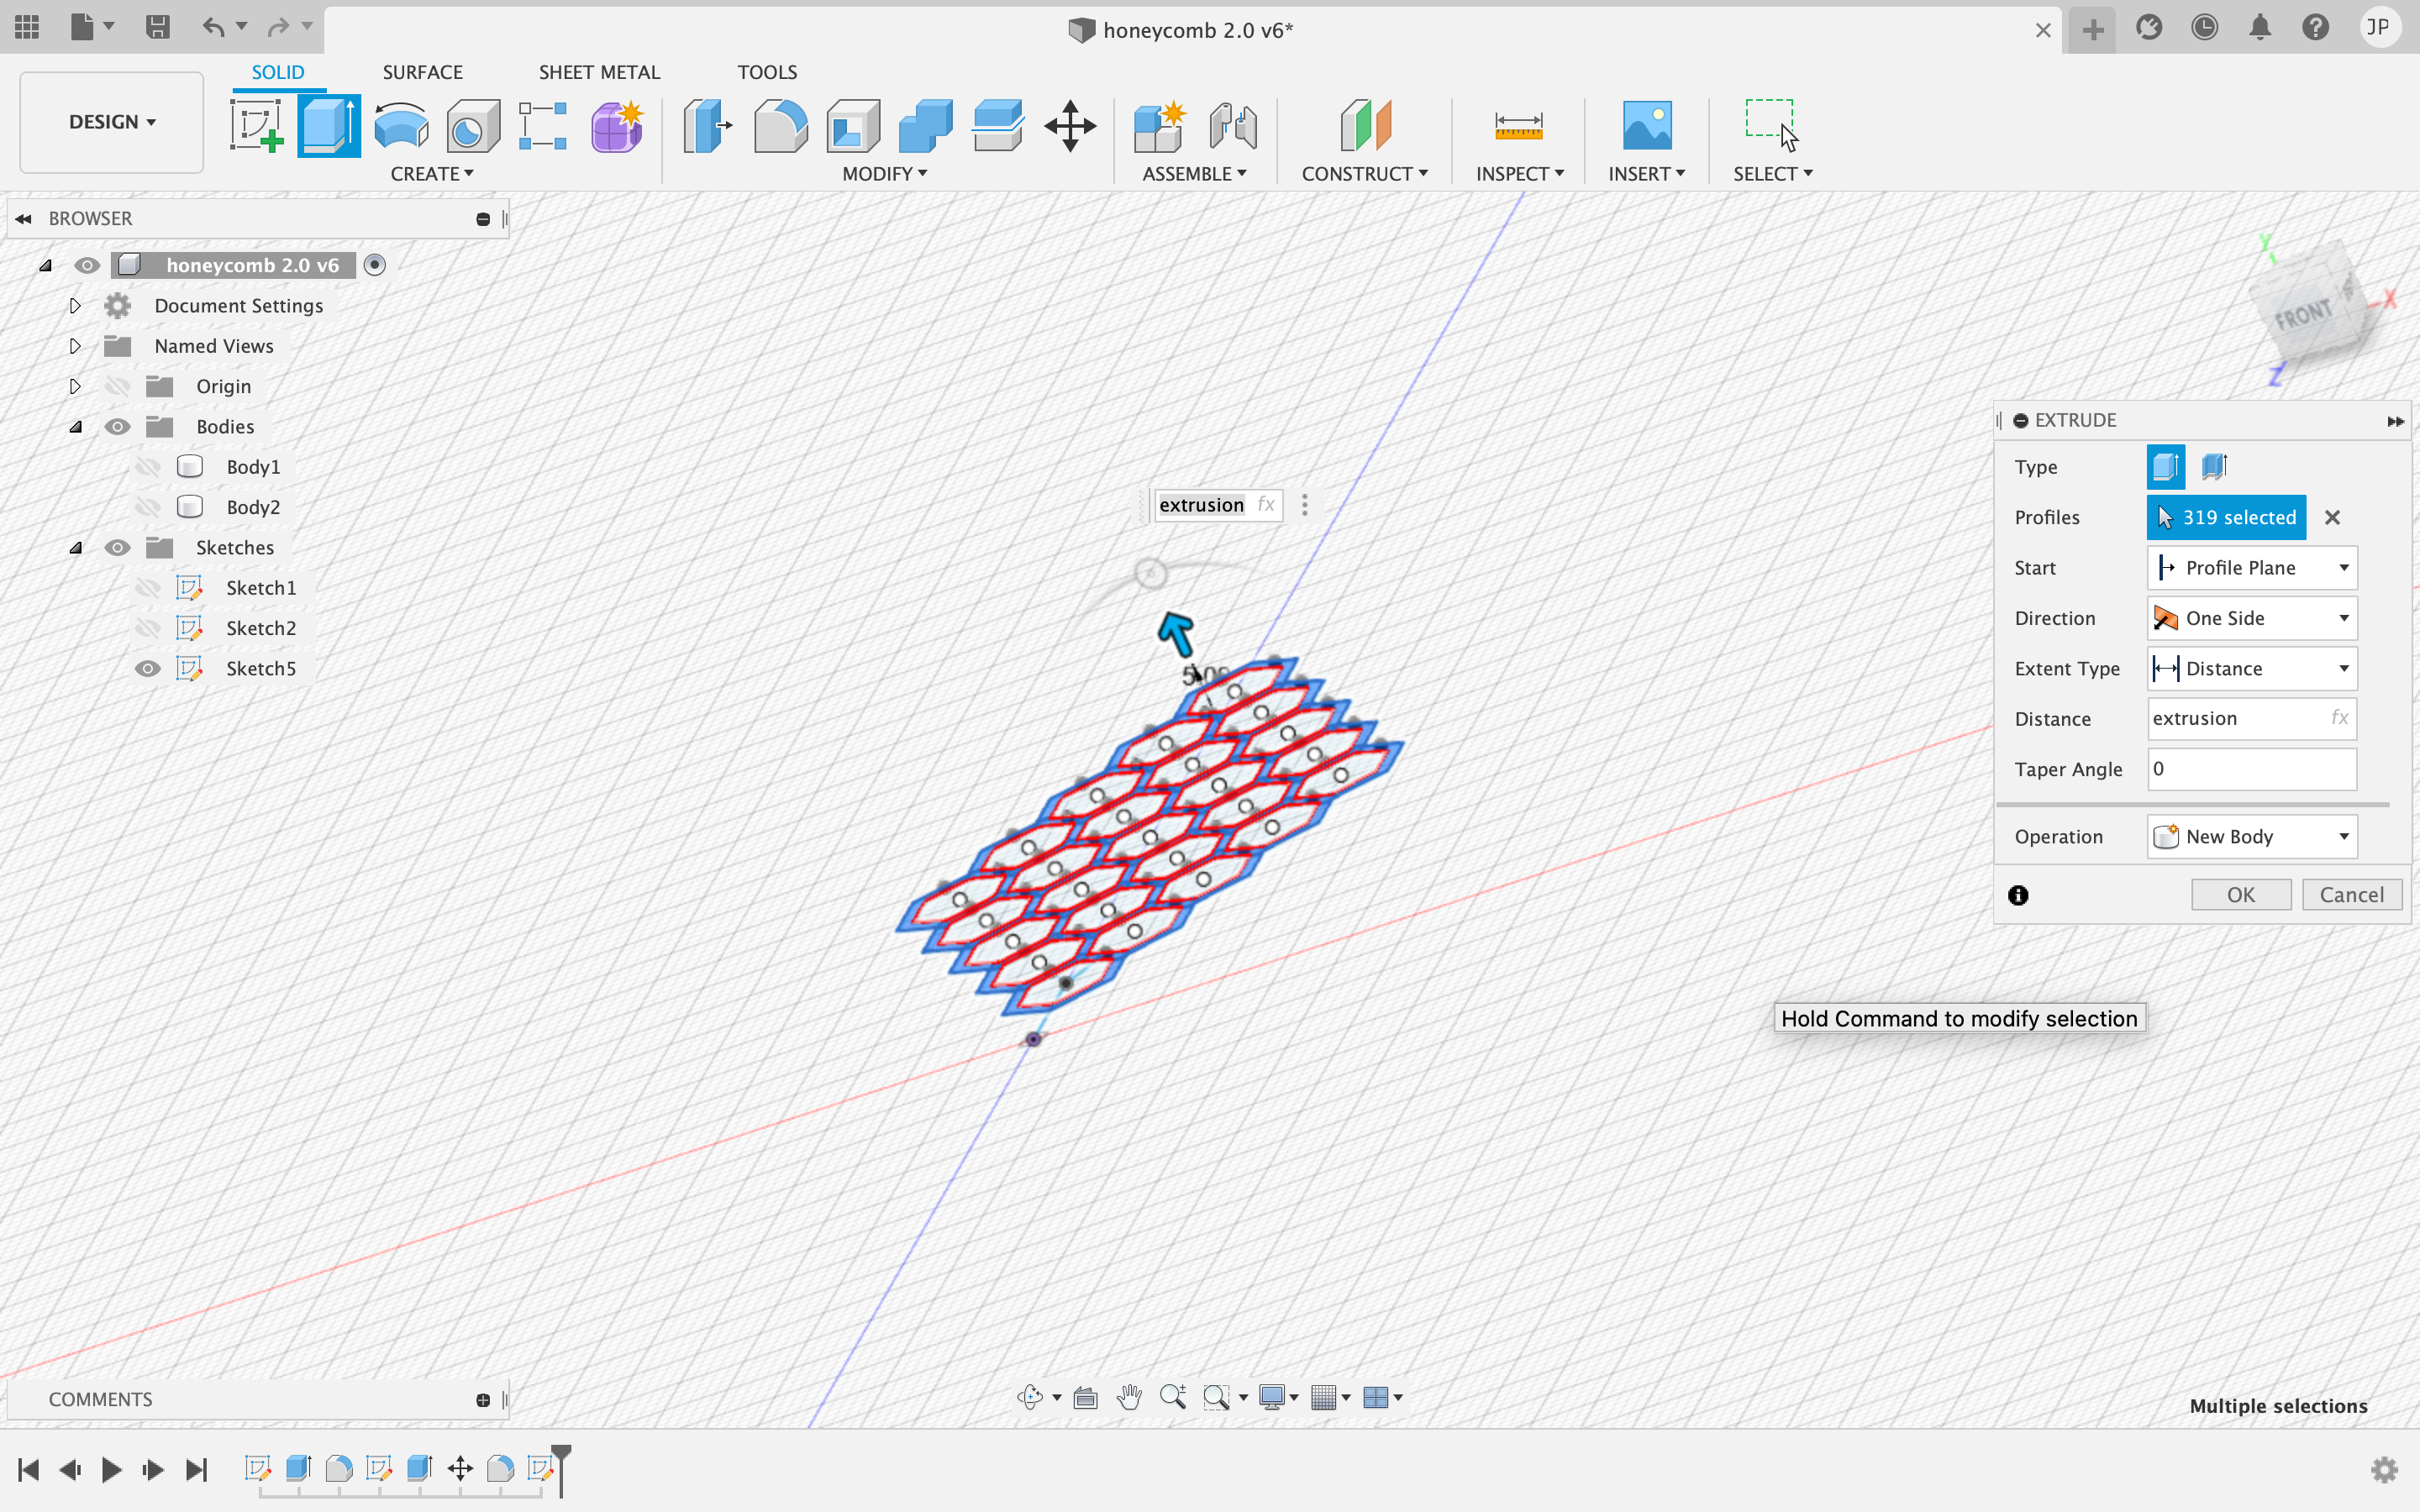Confirm extrude with OK
The image size is (2420, 1512).
coord(2241,895)
